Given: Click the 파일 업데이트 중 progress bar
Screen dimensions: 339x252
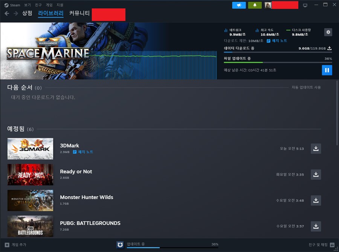Looking at the screenshot, I should [278, 62].
